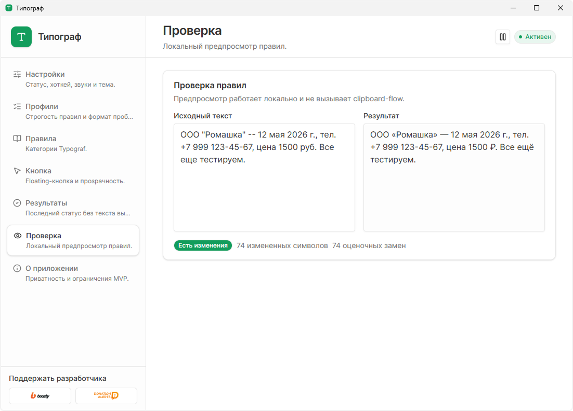Click the Результат label
The width and height of the screenshot is (573, 411).
tap(381, 116)
